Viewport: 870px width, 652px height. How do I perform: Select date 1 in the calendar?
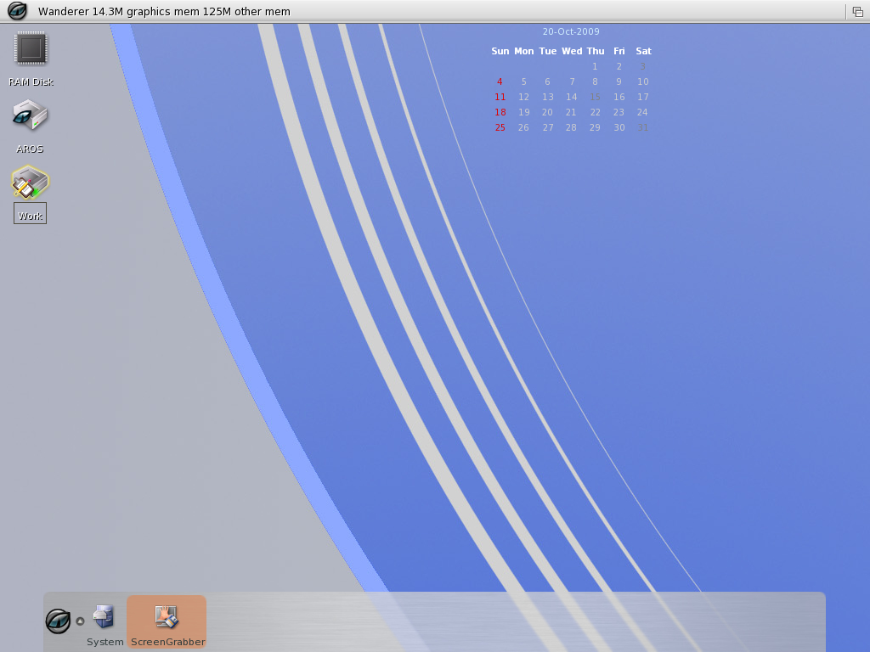[x=595, y=67]
